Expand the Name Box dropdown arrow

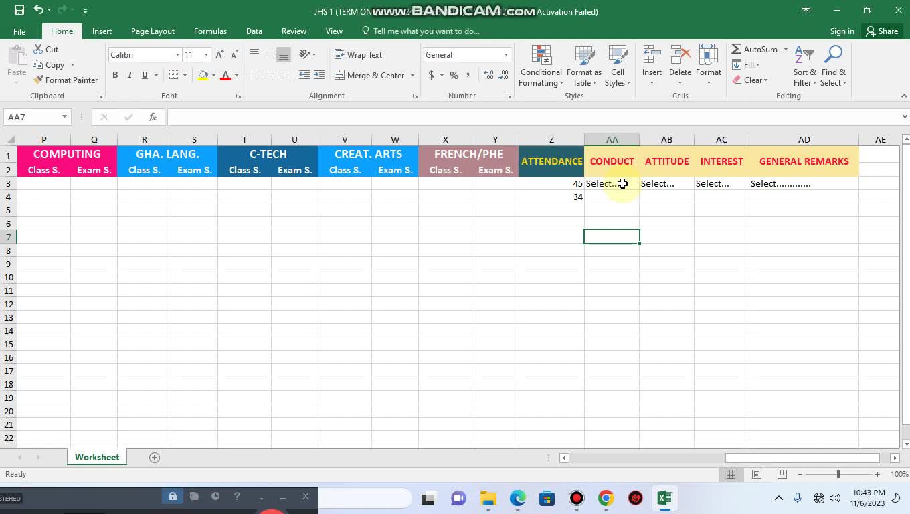coord(64,117)
